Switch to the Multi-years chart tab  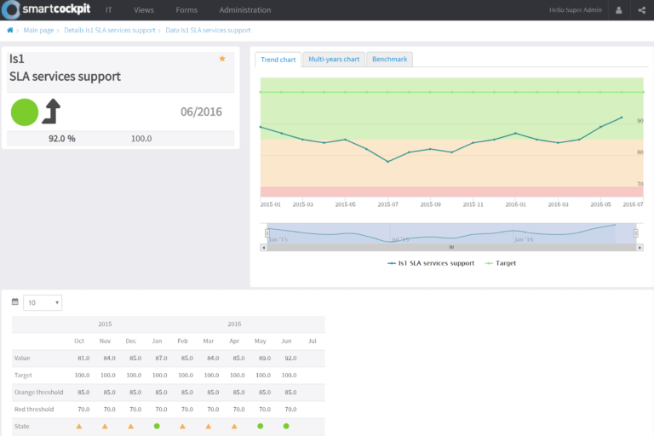click(x=334, y=60)
